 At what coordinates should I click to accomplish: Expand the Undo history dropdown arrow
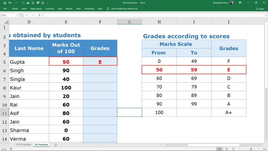tap(13, 3)
